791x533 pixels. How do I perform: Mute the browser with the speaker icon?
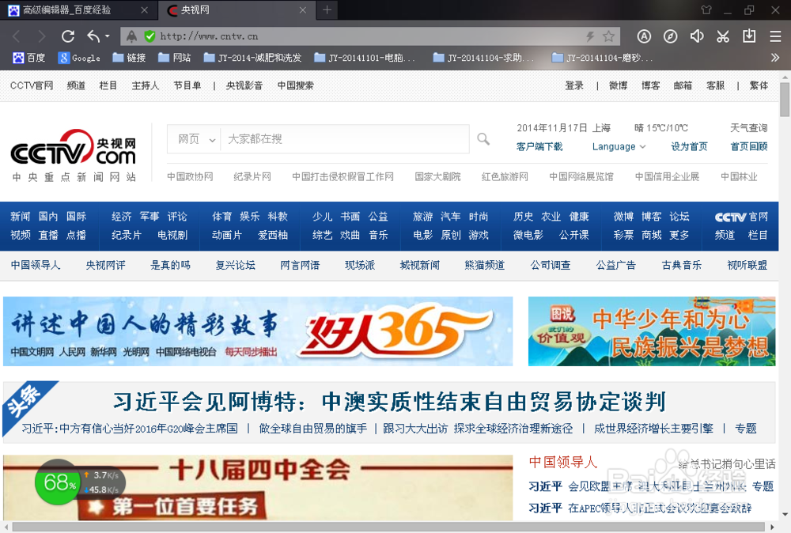697,36
